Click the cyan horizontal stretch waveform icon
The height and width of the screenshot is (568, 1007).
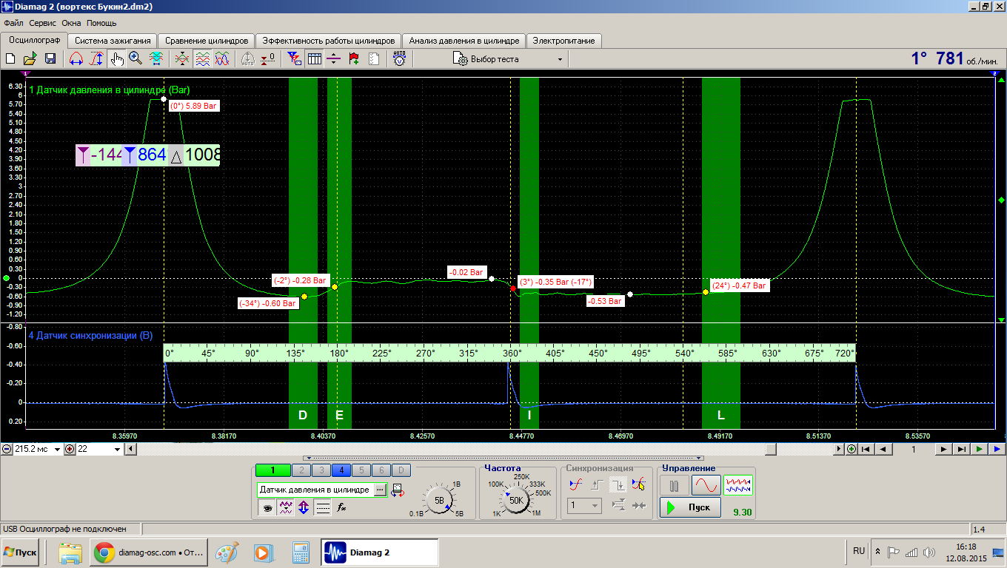(156, 58)
